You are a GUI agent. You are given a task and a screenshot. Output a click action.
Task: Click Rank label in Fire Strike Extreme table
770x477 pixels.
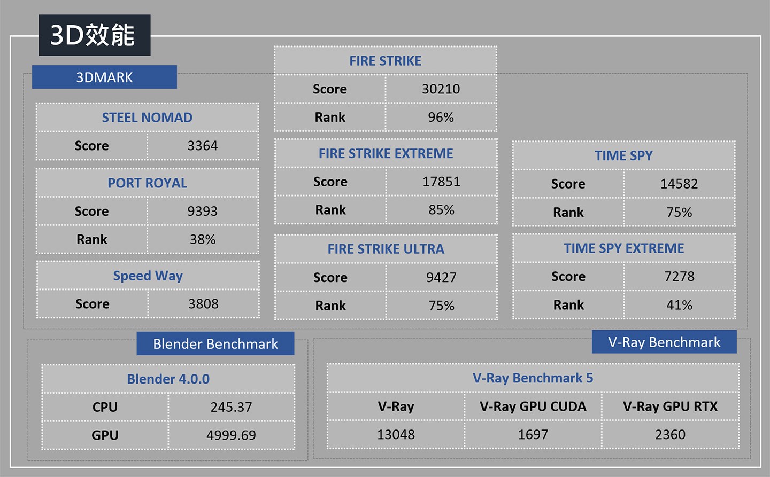[330, 210]
